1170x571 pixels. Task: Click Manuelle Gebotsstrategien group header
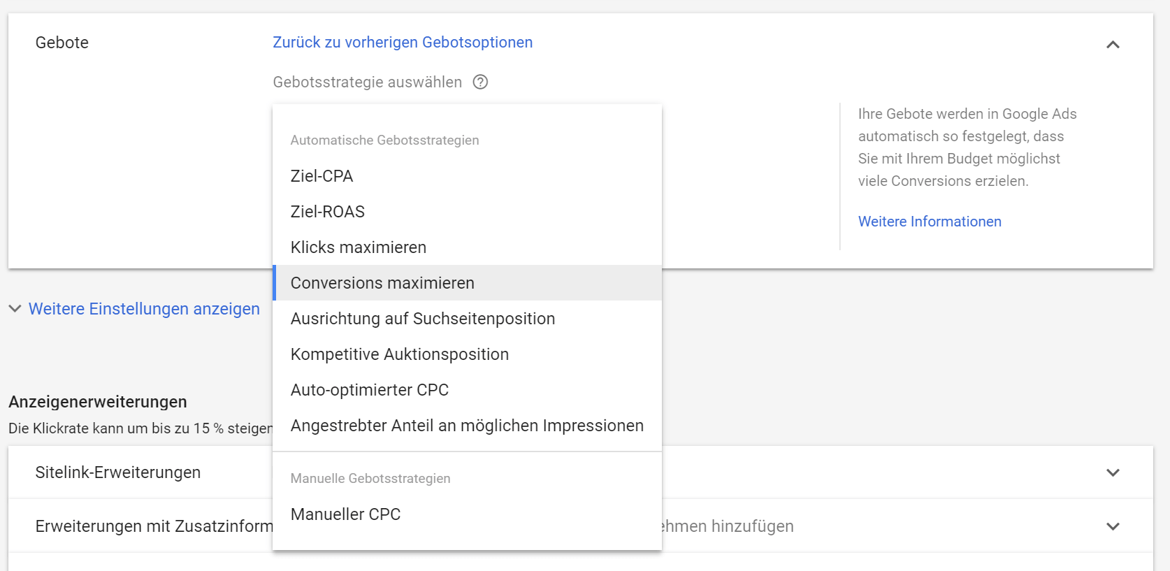[x=370, y=479]
